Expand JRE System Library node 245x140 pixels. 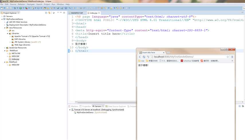point(10,42)
